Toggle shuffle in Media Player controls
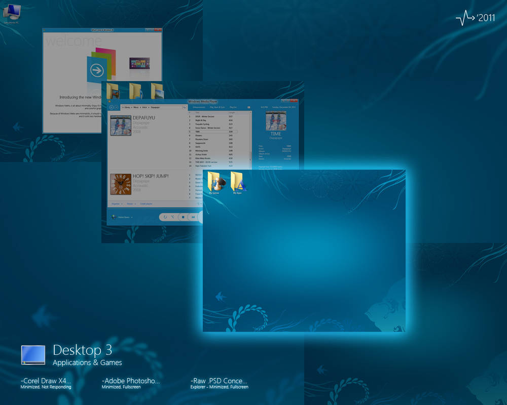Screen dimensions: 507x405 [x=173, y=217]
